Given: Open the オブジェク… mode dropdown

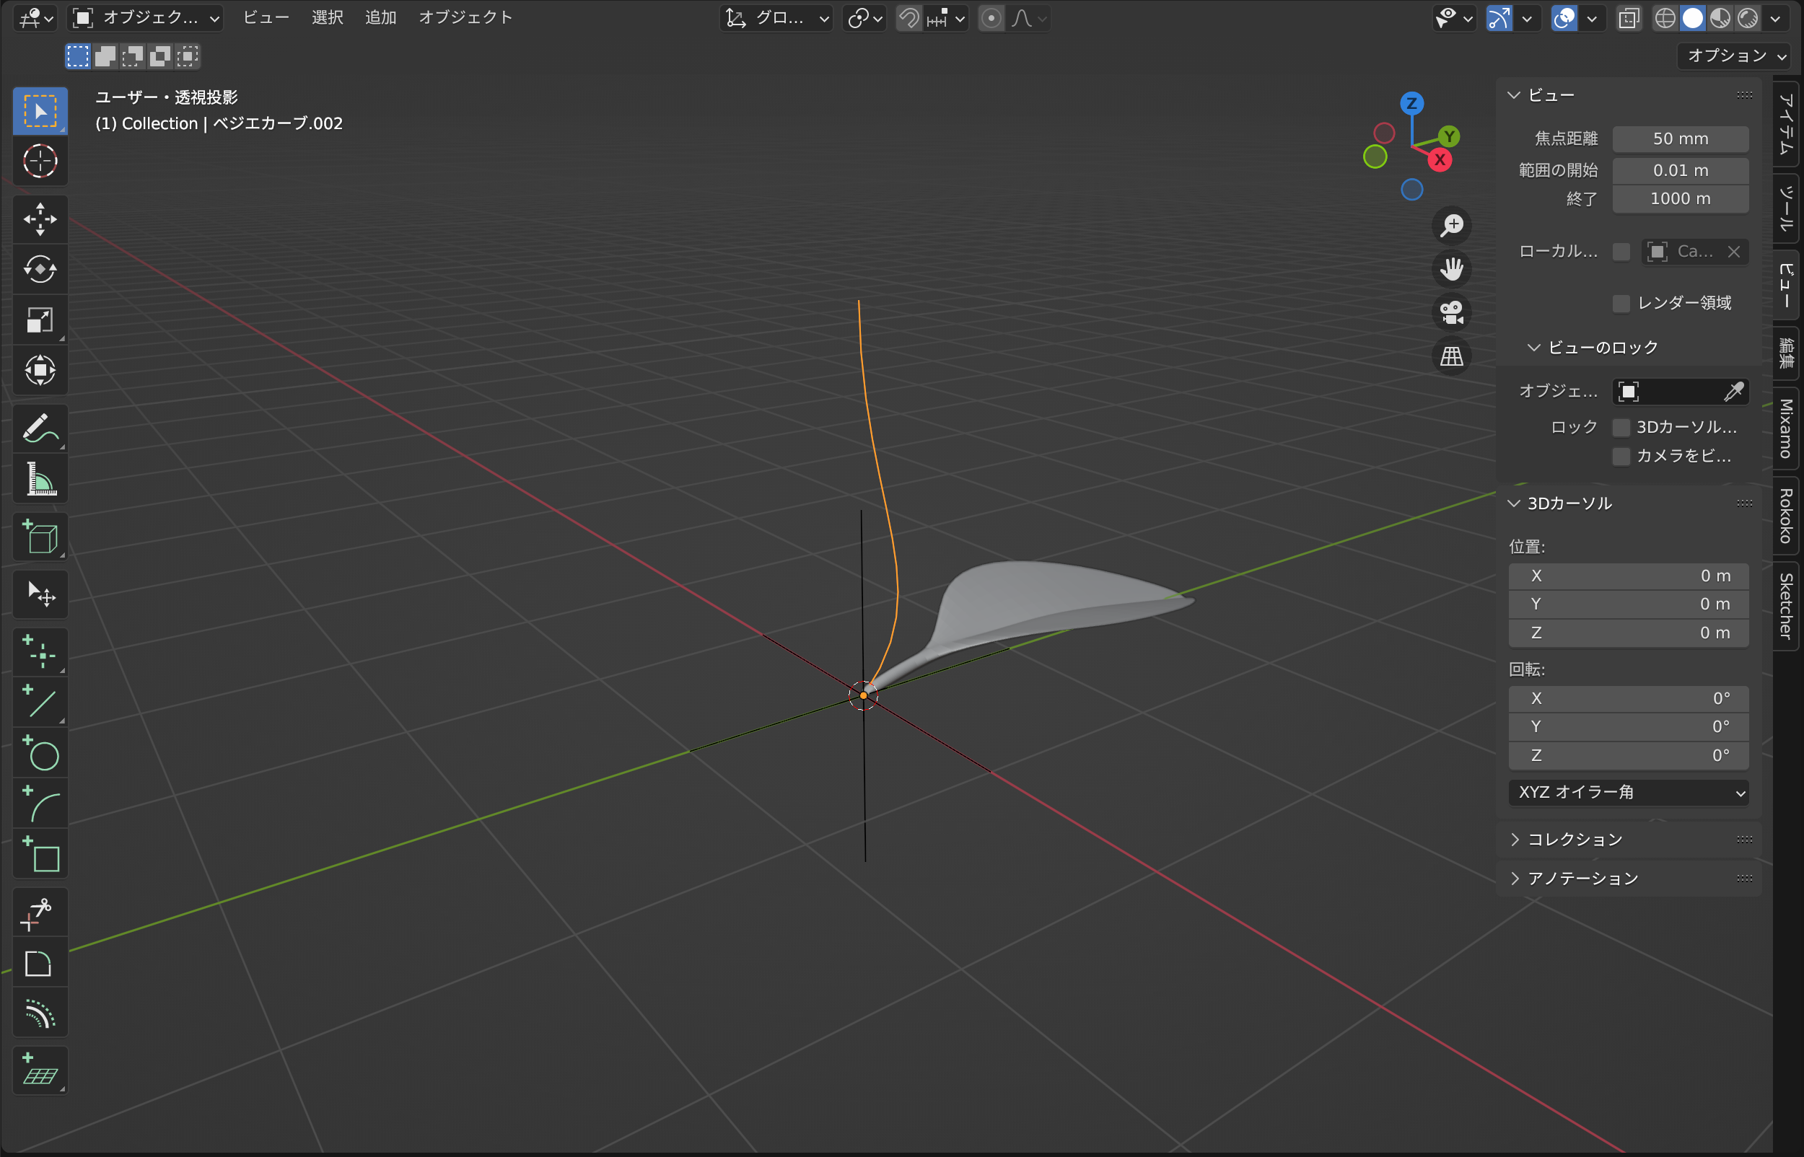Looking at the screenshot, I should [x=146, y=18].
